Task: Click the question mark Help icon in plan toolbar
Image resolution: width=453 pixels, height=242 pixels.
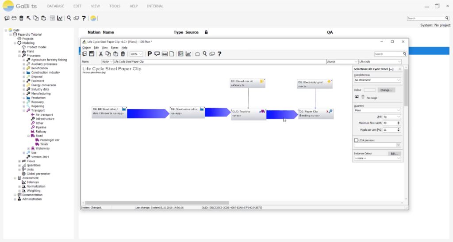Action: click(219, 54)
